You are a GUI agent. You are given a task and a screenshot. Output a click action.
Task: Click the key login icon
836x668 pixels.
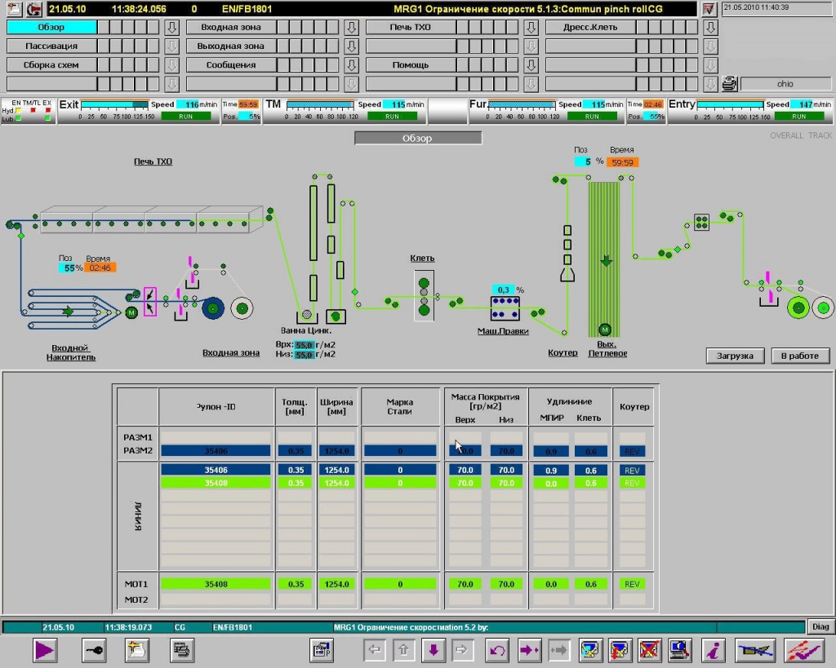[92, 650]
